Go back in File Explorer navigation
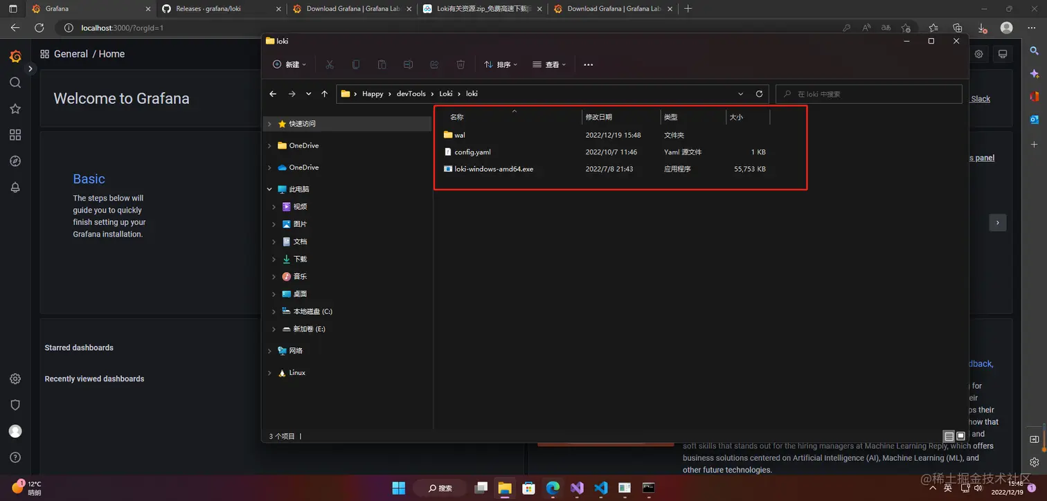This screenshot has height=501, width=1047. [273, 94]
